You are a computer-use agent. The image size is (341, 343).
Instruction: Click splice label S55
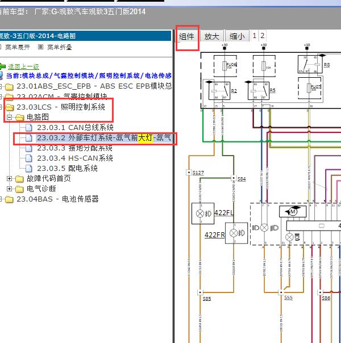pyautogui.click(x=288, y=298)
